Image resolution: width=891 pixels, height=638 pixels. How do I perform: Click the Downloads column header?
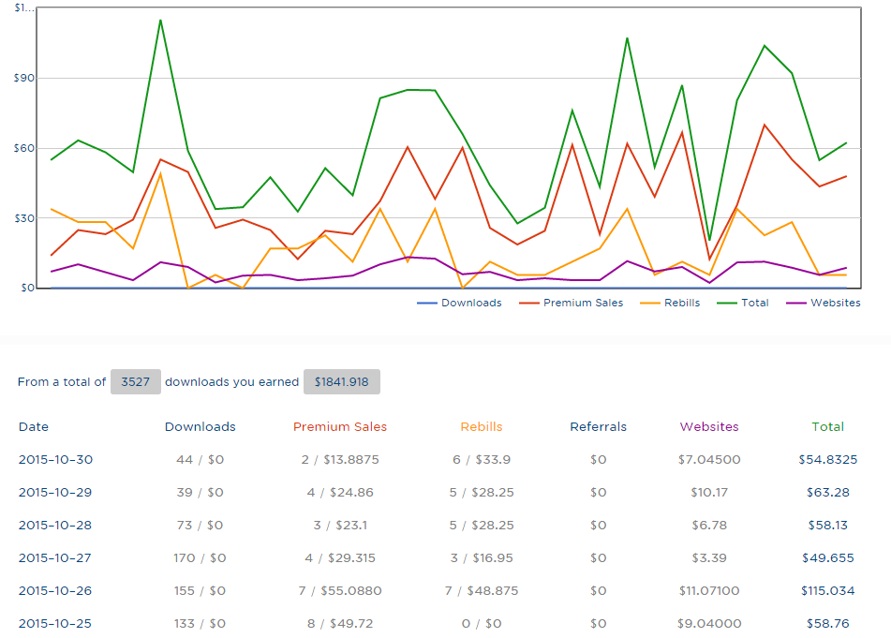tap(200, 426)
